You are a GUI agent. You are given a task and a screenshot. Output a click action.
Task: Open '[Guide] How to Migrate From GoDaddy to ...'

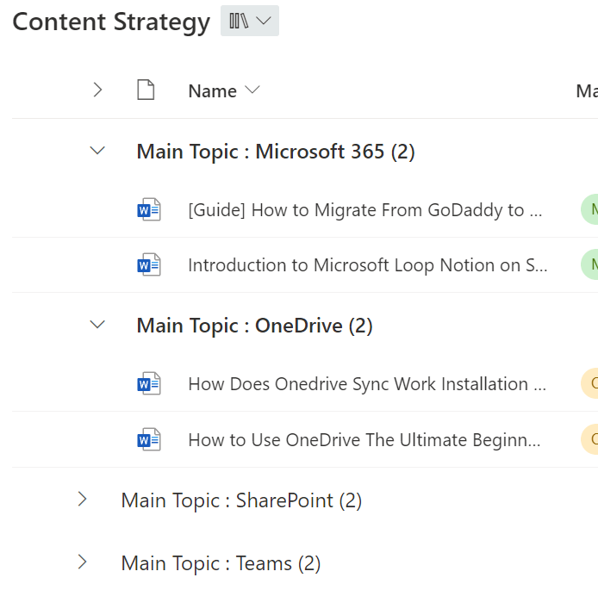point(365,210)
